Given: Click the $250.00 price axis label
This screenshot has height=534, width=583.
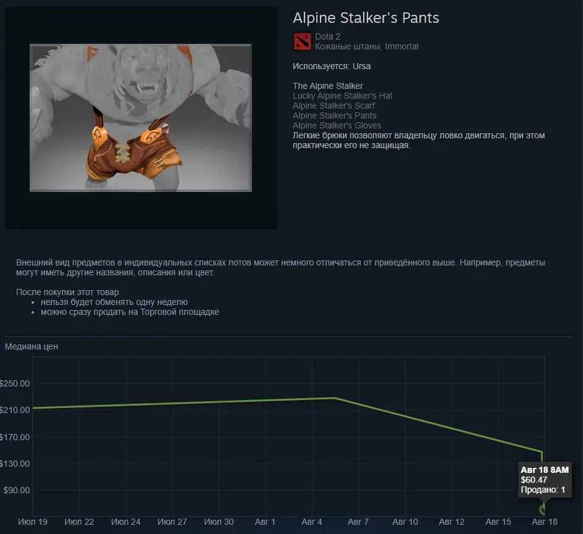Looking at the screenshot, I should [x=15, y=383].
